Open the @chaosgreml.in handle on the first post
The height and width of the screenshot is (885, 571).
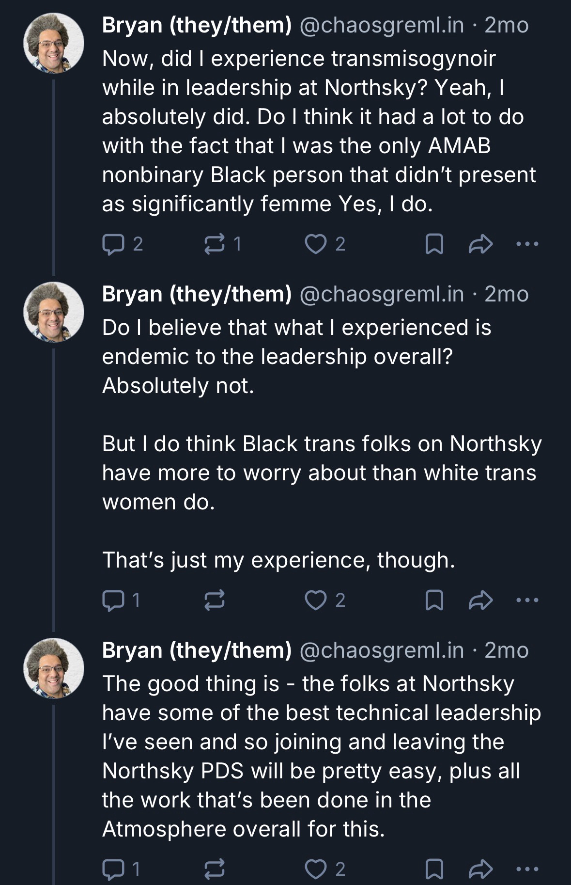pos(382,25)
